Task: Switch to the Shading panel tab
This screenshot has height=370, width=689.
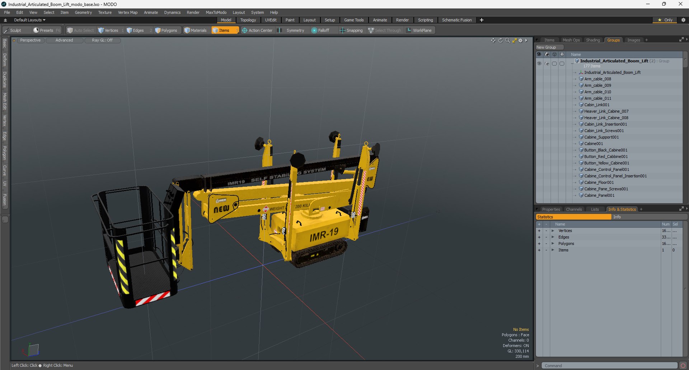Action: 593,40
